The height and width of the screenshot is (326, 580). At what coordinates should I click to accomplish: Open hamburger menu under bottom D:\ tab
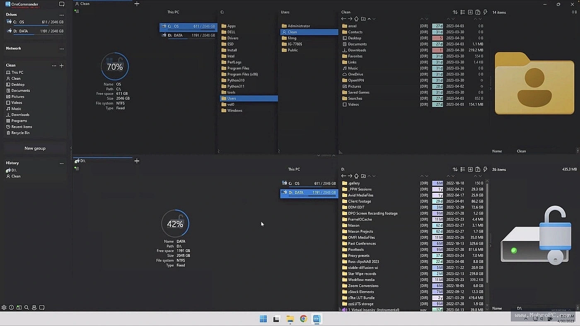77,168
